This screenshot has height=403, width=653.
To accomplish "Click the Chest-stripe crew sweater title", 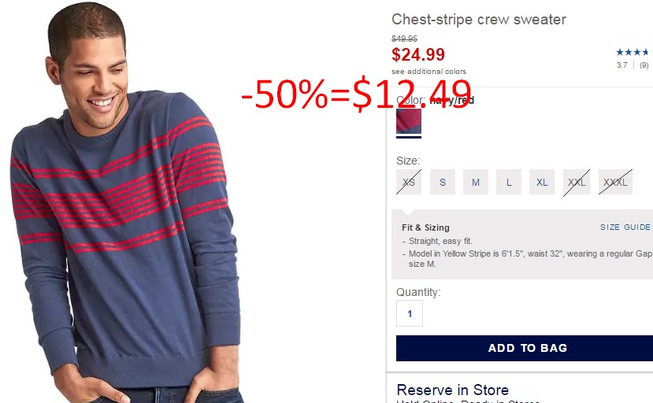I will (x=479, y=19).
